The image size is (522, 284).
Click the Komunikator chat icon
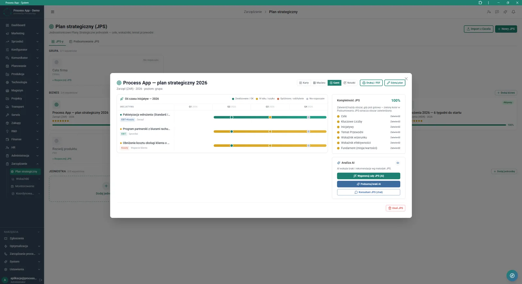(7, 58)
